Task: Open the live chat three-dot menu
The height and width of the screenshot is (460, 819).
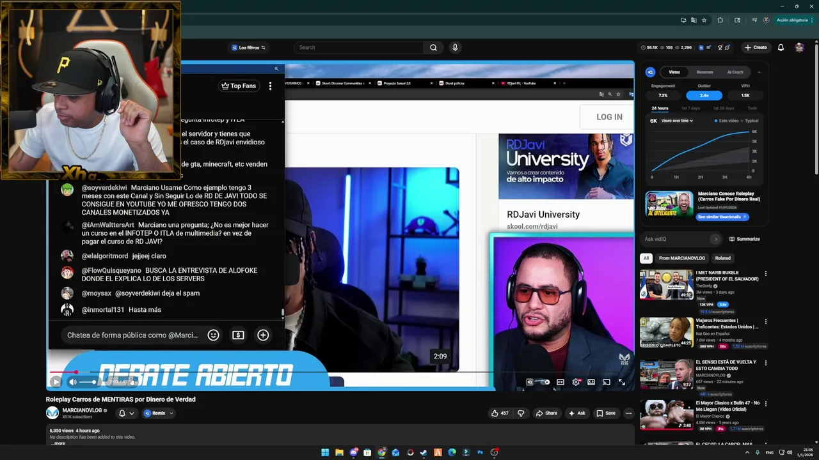Action: [x=270, y=86]
